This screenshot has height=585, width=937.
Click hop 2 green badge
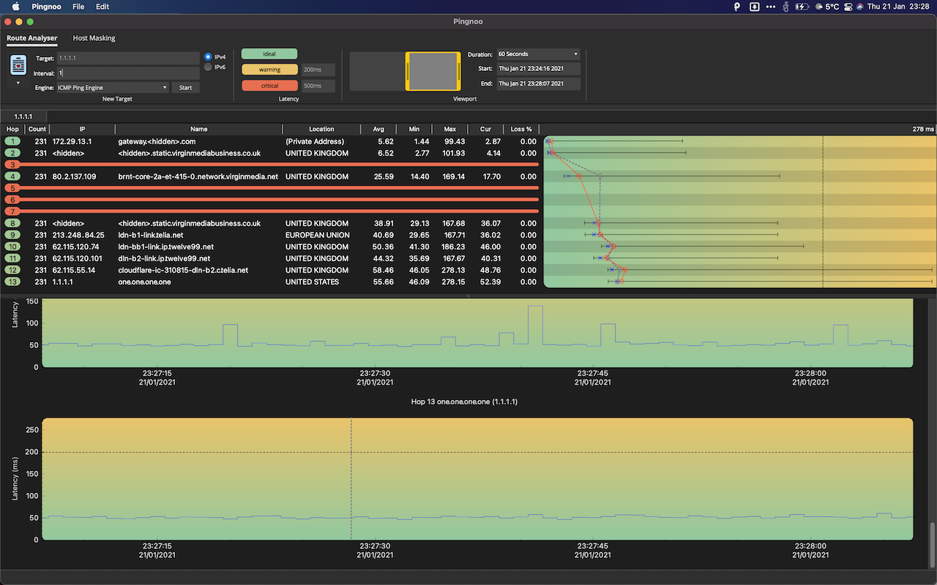[x=12, y=153]
